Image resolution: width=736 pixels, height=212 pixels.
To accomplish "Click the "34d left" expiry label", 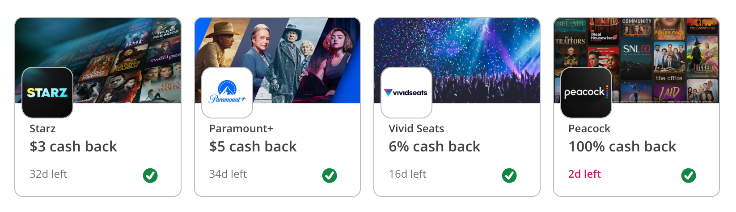I will tap(228, 174).
